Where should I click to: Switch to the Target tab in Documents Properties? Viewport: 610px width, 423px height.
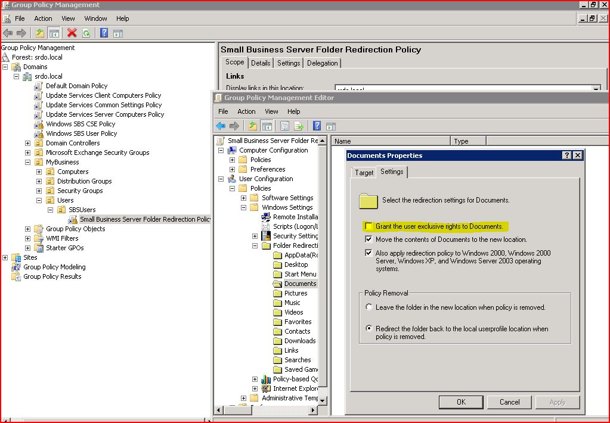(363, 172)
